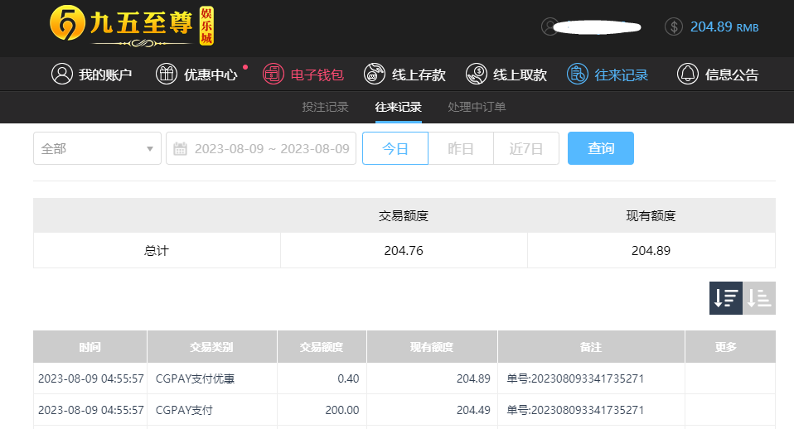Click the 查询 search button
This screenshot has width=794, height=429.
(601, 148)
